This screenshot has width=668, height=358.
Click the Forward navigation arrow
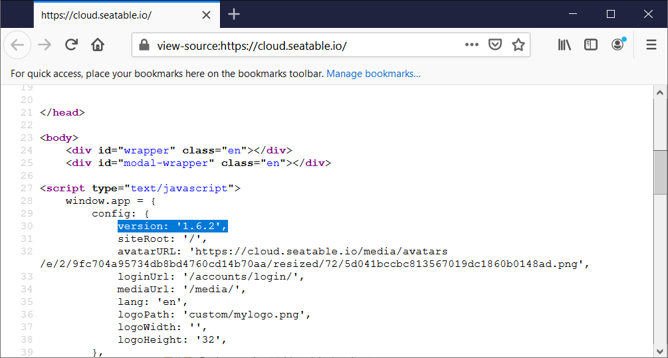click(45, 45)
